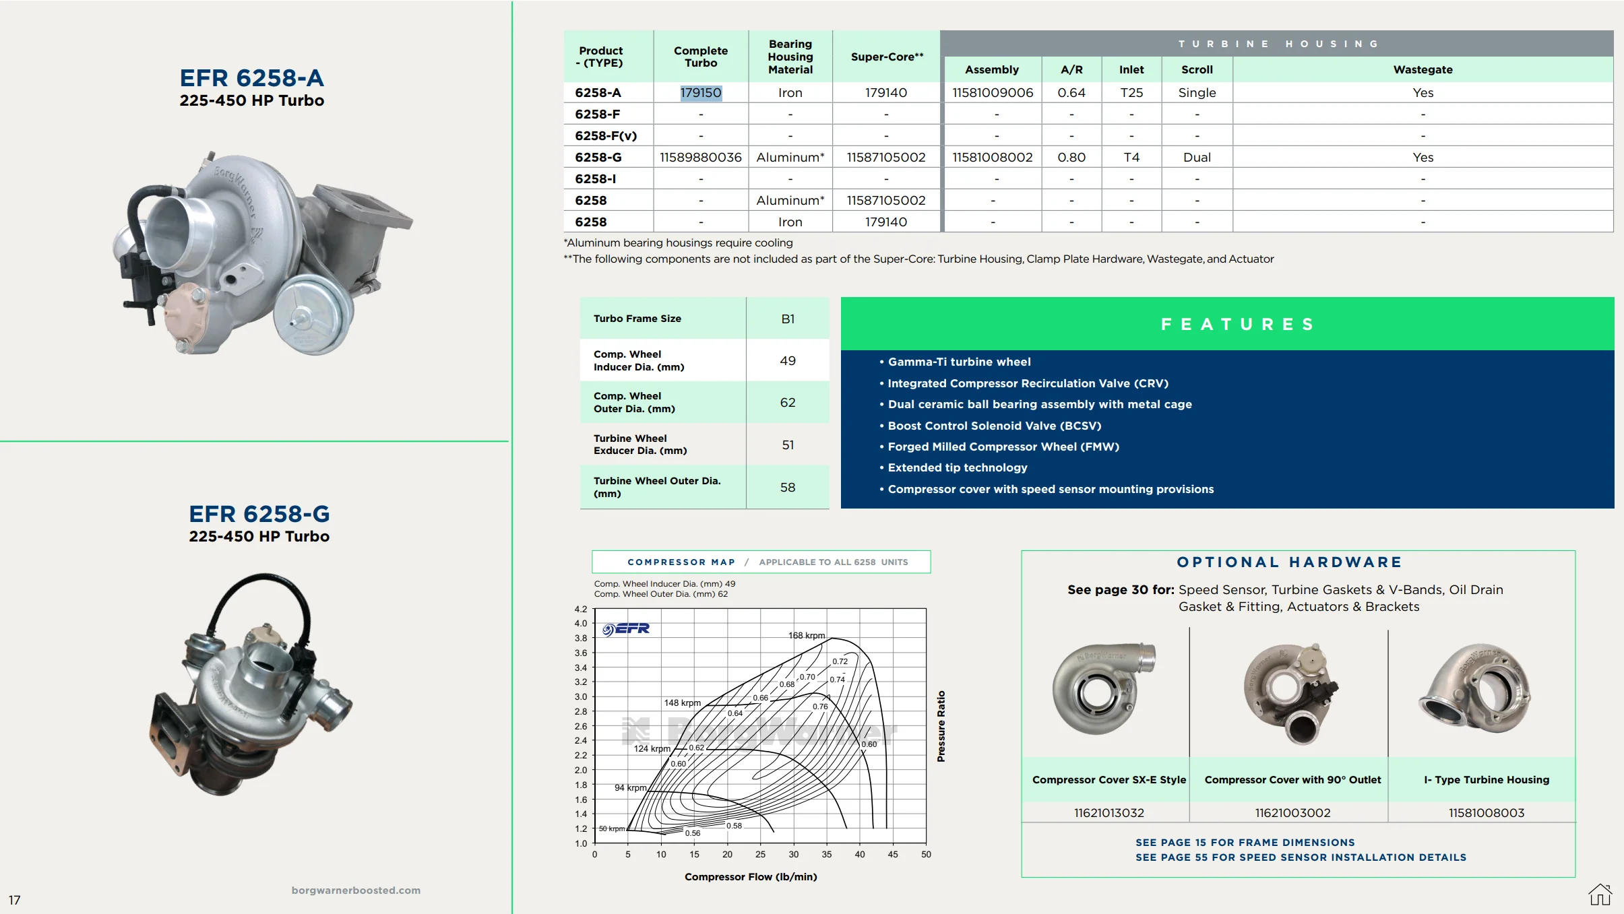
Task: Follow the See Page 15 frame dimensions link
Action: (1245, 843)
